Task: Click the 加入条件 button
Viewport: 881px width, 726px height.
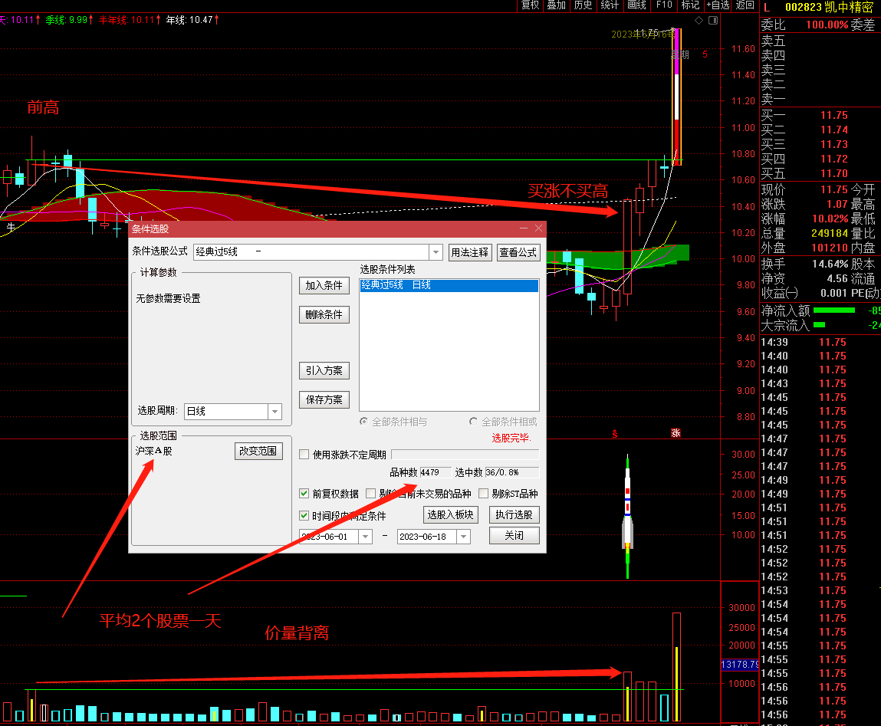Action: coord(324,285)
